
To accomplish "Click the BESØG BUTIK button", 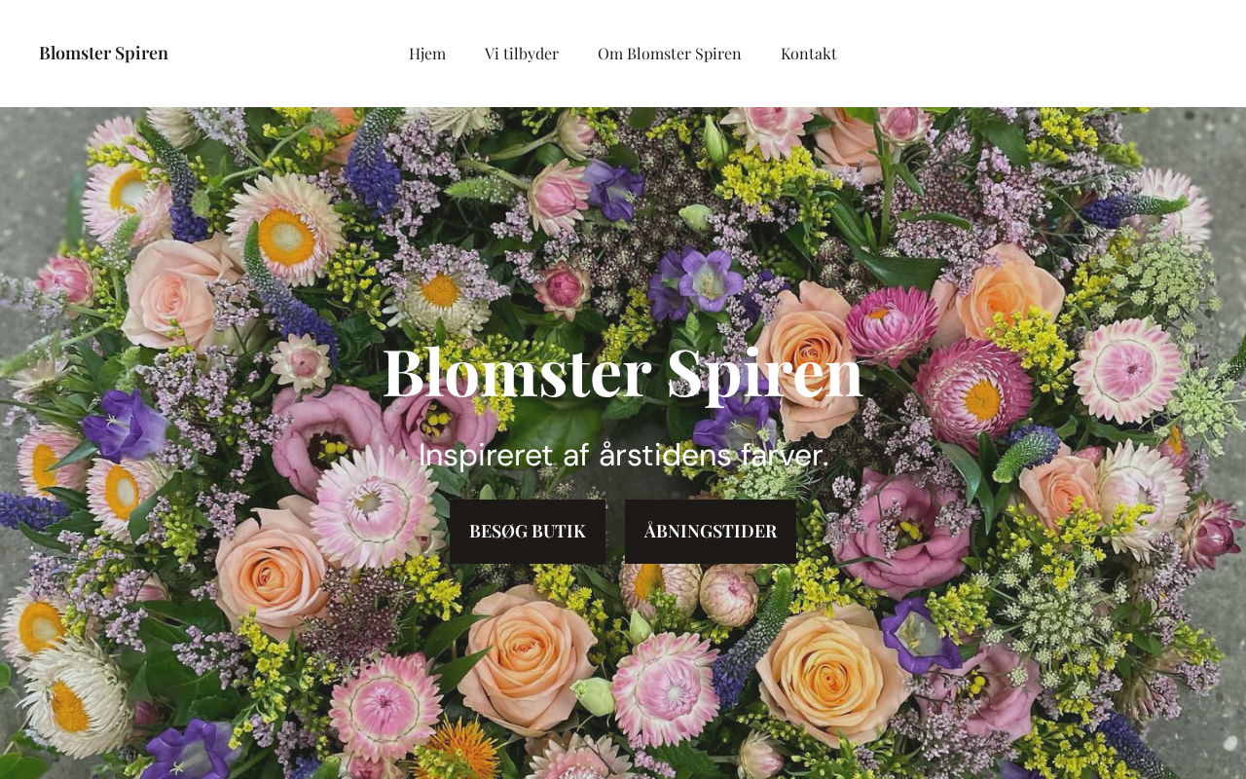I will coord(528,532).
